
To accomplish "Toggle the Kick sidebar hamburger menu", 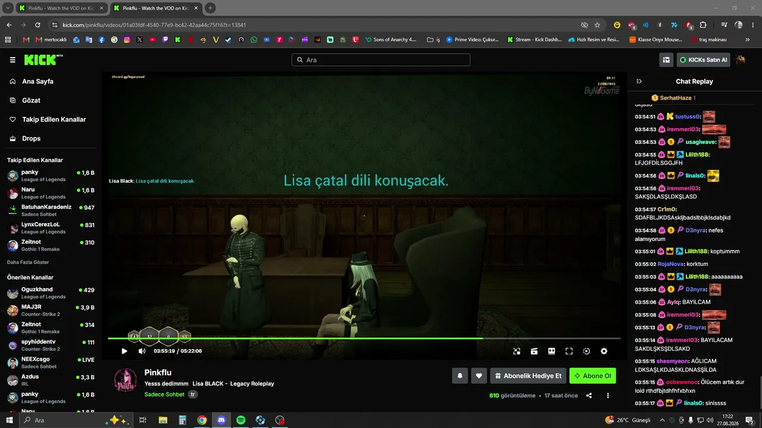I will (13, 60).
